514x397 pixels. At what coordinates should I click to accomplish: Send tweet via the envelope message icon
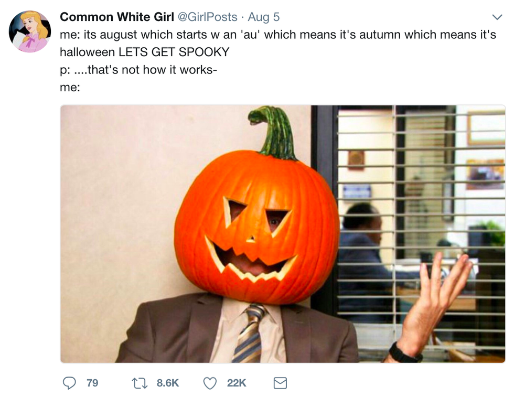click(280, 383)
